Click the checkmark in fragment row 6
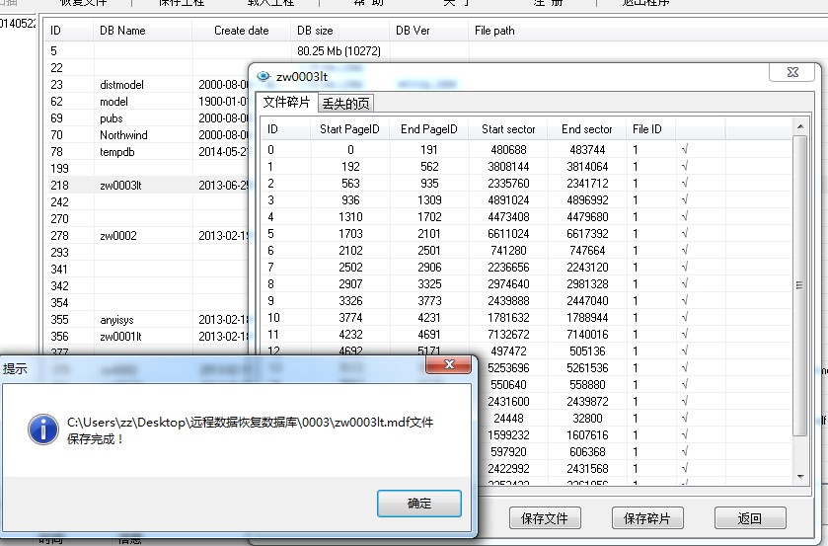This screenshot has width=828, height=546. [685, 250]
